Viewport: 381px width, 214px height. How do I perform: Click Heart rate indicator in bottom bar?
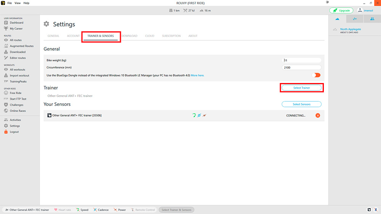pyautogui.click(x=62, y=210)
